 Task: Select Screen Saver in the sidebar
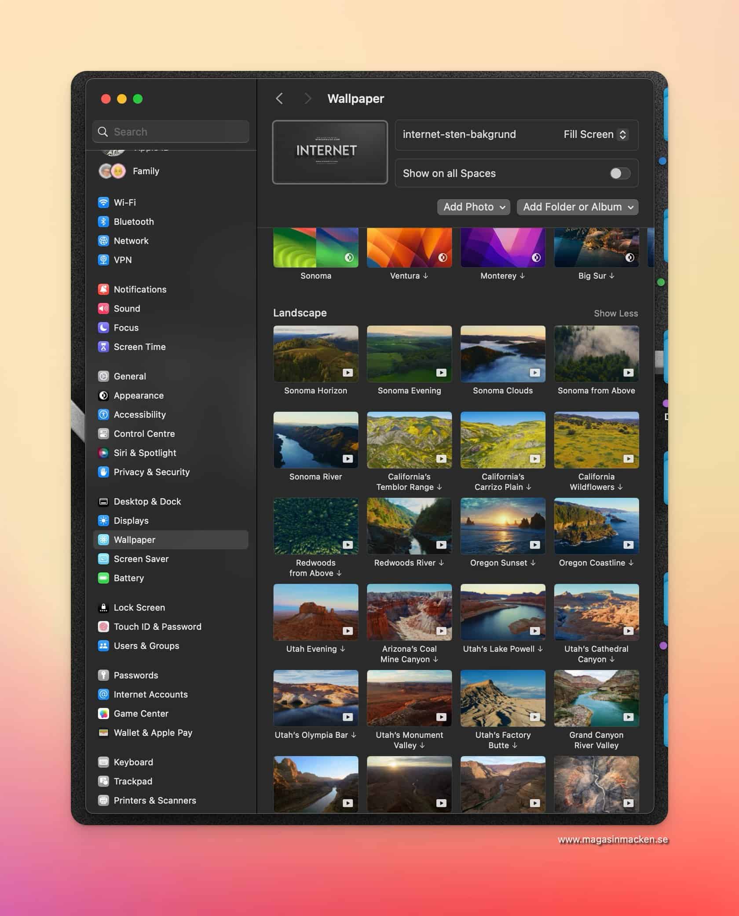click(x=141, y=559)
